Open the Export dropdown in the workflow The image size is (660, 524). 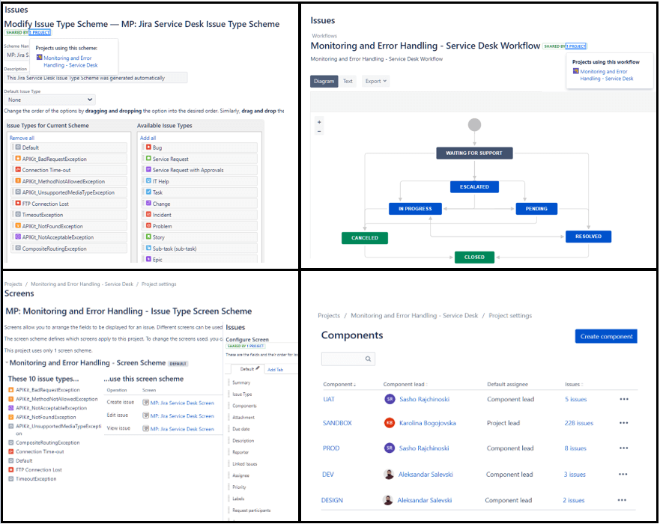tap(375, 81)
